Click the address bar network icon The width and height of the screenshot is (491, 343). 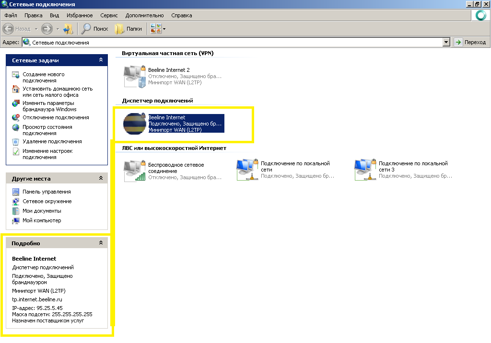pyautogui.click(x=27, y=42)
